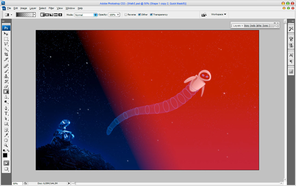Select the Gradient tool in toolbox

[6, 92]
